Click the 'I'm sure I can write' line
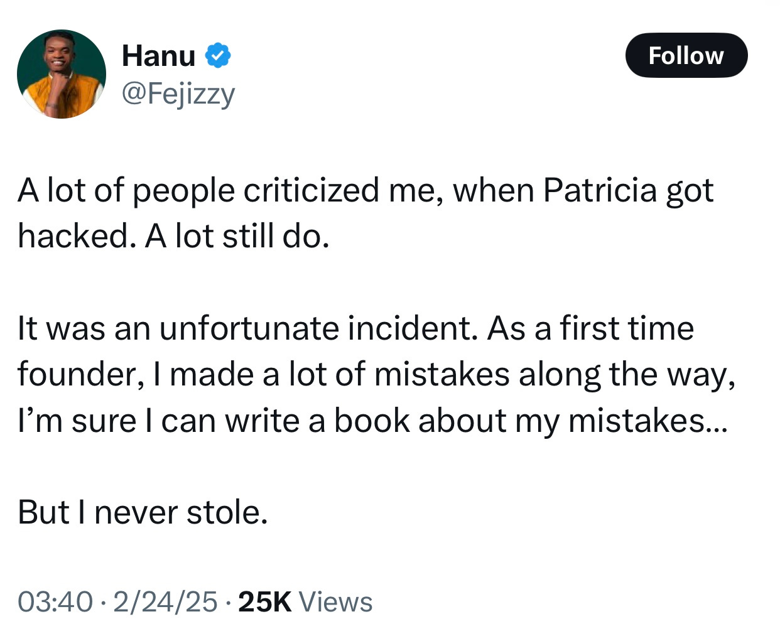The width and height of the screenshot is (780, 619). point(372,421)
